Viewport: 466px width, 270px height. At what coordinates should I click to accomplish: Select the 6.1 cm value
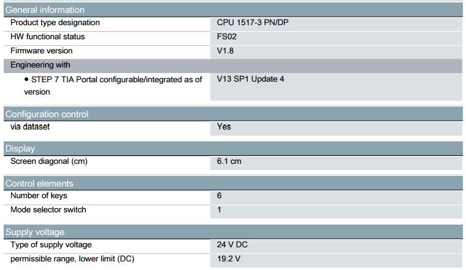[x=229, y=161]
